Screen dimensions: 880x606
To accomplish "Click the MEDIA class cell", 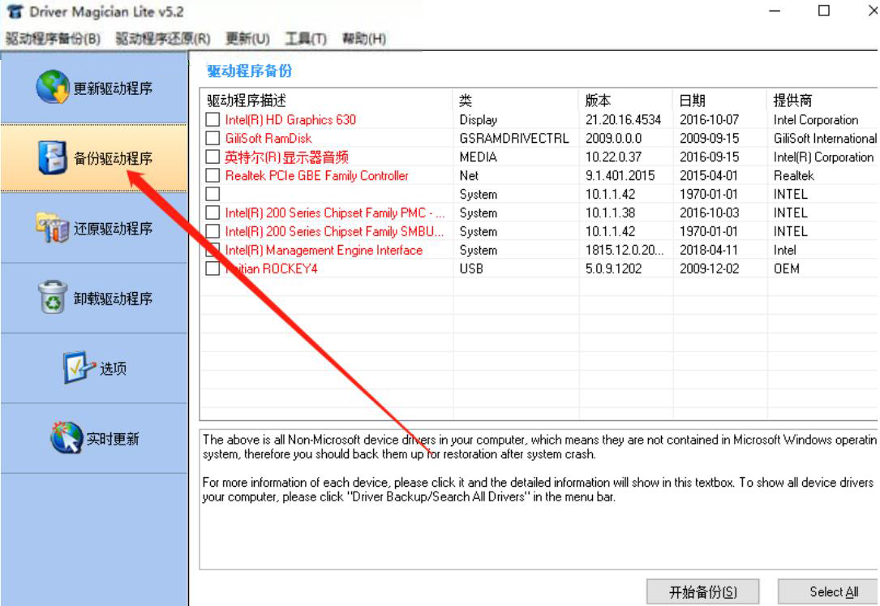I will click(479, 157).
